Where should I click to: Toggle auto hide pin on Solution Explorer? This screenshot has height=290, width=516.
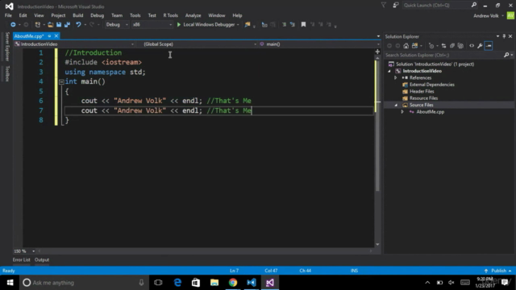[x=504, y=36]
